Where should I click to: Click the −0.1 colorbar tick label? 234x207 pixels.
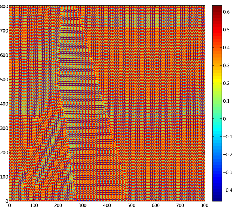click(x=228, y=137)
